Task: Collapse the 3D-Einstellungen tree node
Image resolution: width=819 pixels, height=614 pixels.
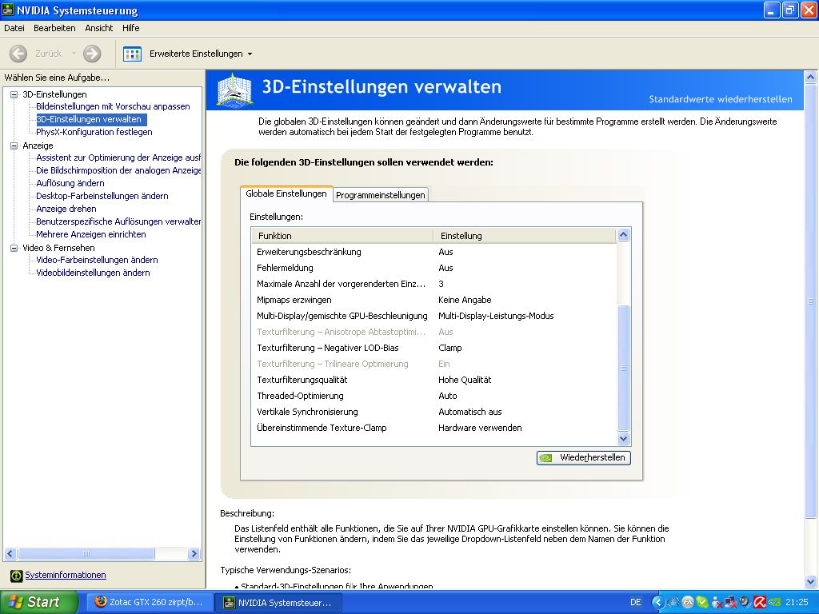Action: (x=14, y=94)
